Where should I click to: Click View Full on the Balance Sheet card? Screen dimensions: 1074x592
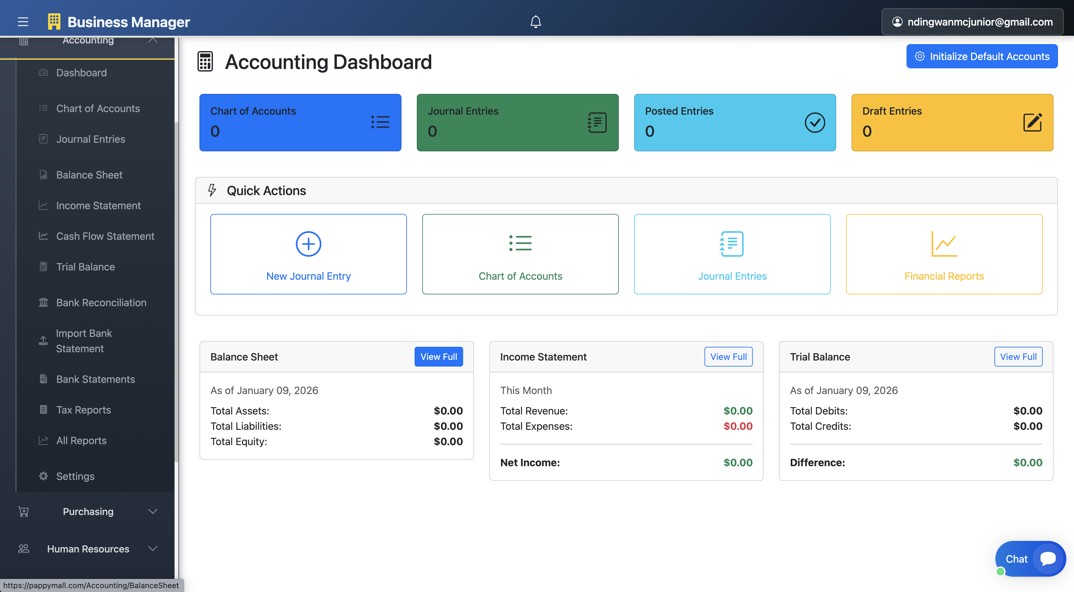click(x=439, y=357)
